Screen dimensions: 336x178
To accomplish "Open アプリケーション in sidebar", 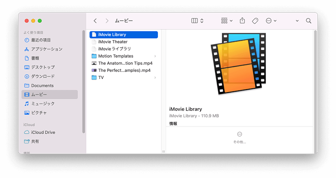I will pos(50,49).
